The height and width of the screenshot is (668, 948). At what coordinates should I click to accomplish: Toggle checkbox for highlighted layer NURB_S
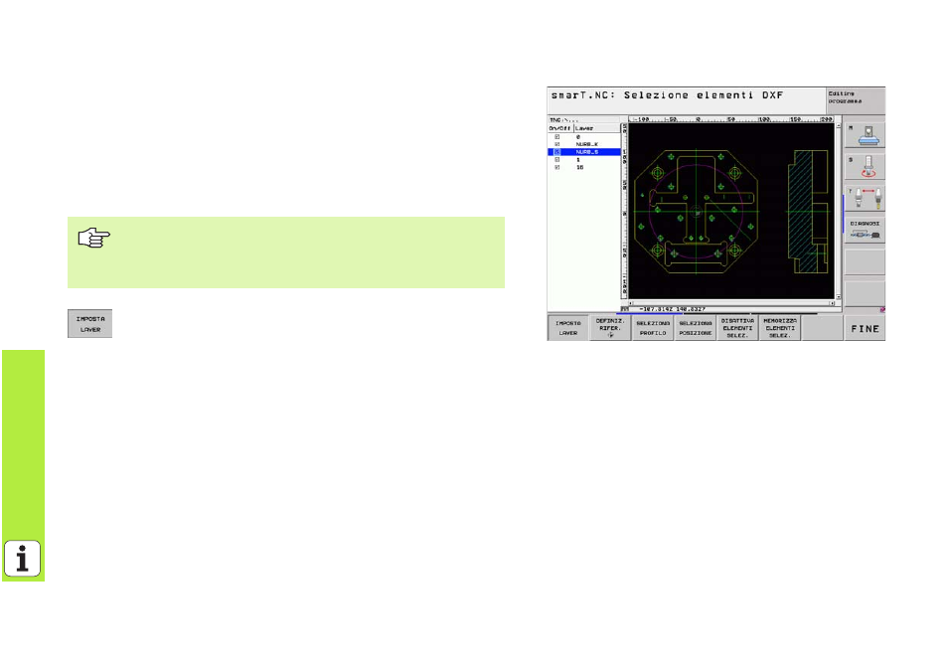coord(556,152)
